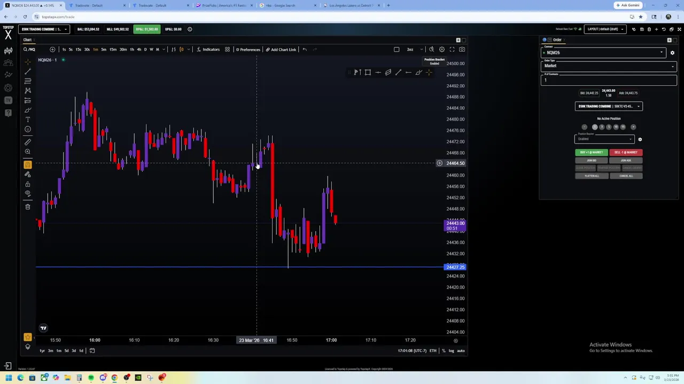The width and height of the screenshot is (684, 384).
Task: Select the text annotation tool
Action: coord(28,119)
